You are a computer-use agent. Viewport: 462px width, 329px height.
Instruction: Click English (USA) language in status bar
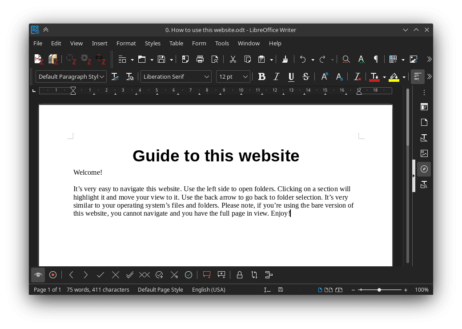(209, 289)
